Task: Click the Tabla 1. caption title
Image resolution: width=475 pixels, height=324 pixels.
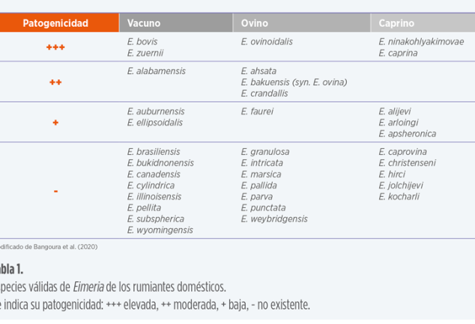Action: [11, 269]
